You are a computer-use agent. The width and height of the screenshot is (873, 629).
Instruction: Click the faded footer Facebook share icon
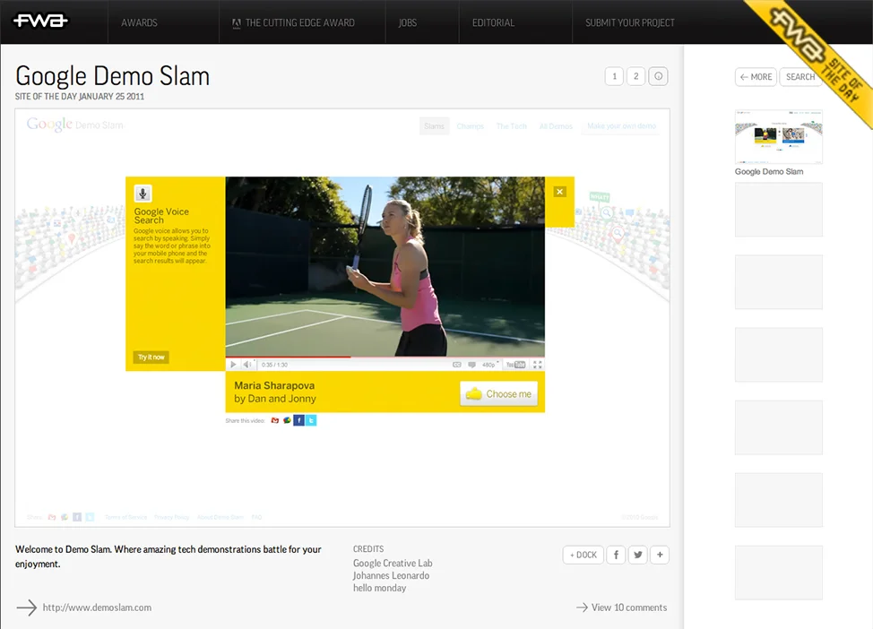[x=77, y=517]
